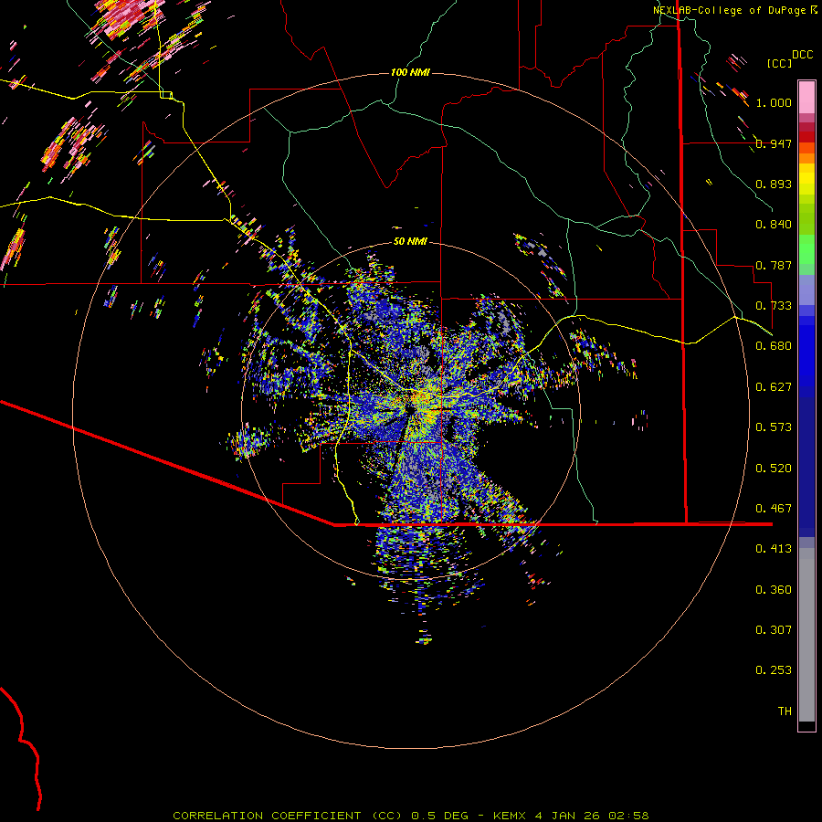Select the 0.680 scale value

774,346
